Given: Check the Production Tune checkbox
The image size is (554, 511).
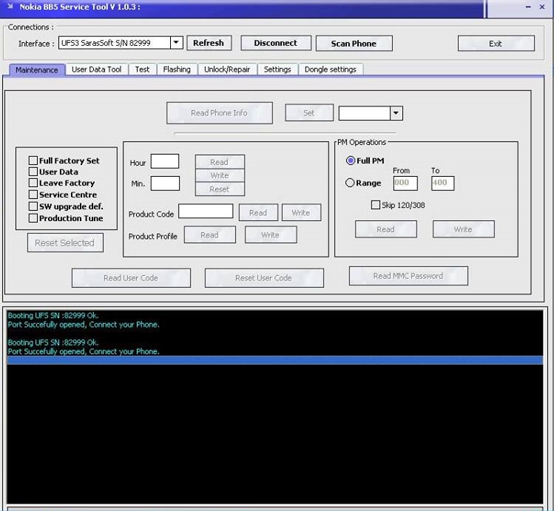Looking at the screenshot, I should (x=33, y=218).
